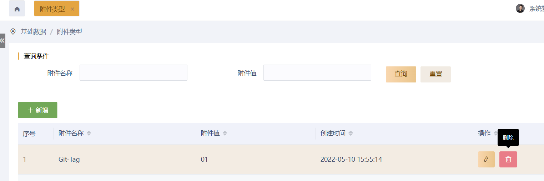
Task: Focus the 附件名称 input field
Action: tap(134, 73)
